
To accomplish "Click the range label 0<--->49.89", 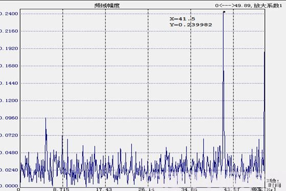I will pos(233,6).
